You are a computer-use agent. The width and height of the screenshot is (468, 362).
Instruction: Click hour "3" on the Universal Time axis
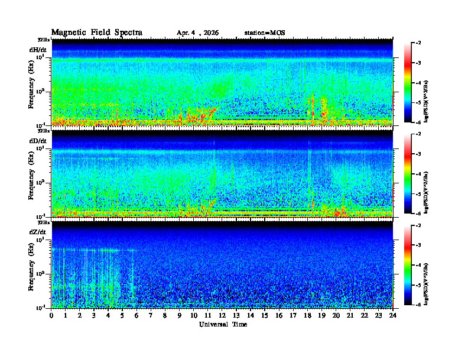point(94,315)
